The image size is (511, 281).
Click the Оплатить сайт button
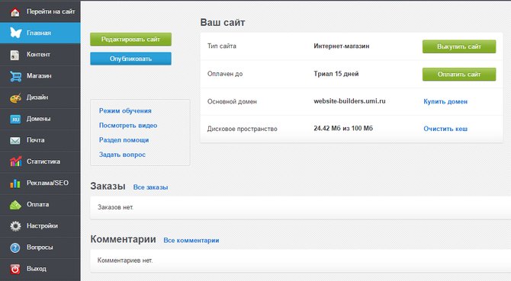pyautogui.click(x=459, y=74)
